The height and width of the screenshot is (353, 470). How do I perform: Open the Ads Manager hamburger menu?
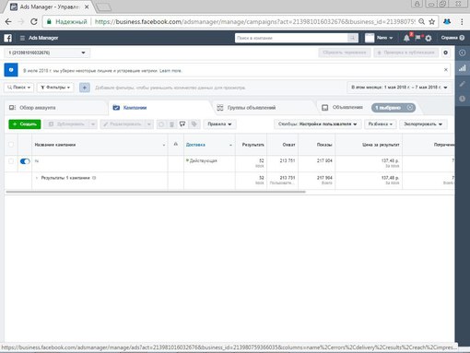coord(22,38)
